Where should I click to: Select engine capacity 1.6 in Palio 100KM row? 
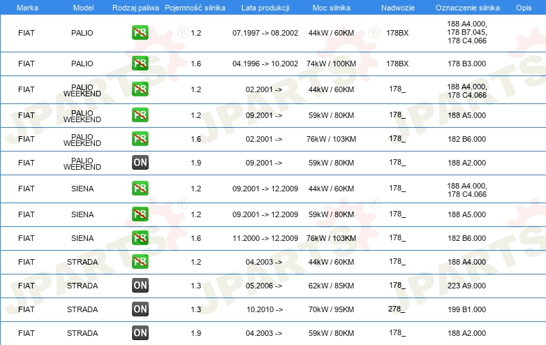(x=196, y=64)
